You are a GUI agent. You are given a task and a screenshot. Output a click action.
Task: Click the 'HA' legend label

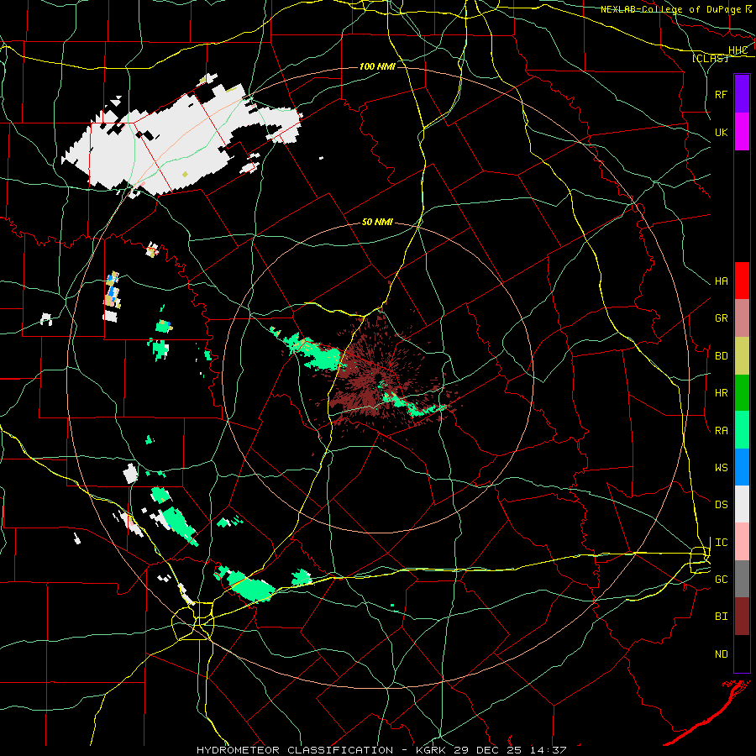(722, 281)
